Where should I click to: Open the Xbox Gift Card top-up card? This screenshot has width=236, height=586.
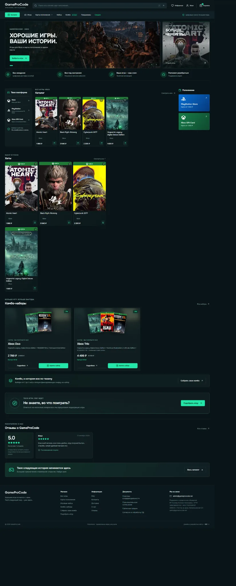click(x=194, y=122)
